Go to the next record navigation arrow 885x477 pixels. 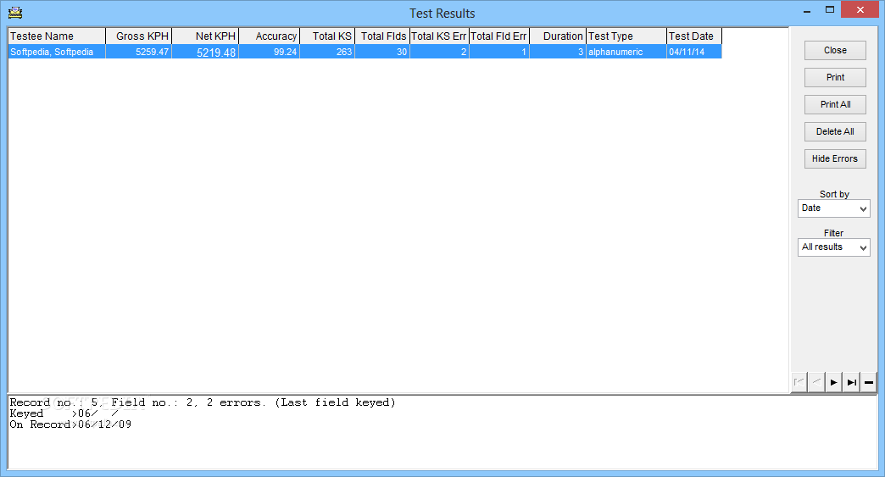tap(833, 382)
